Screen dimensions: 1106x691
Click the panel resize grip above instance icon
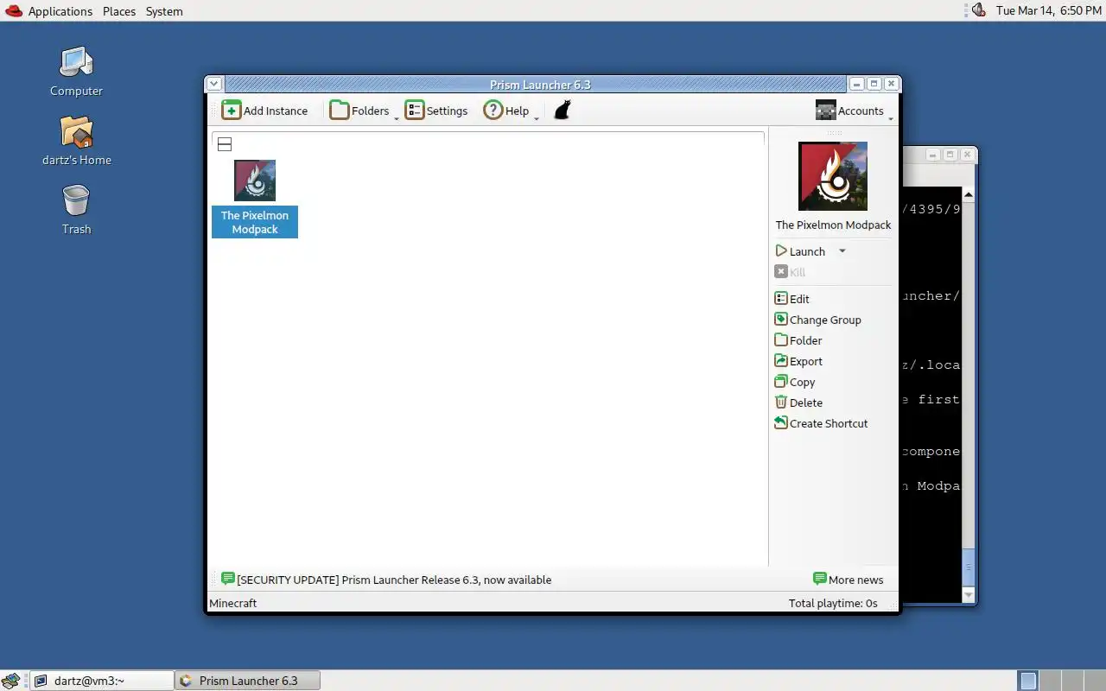point(834,133)
